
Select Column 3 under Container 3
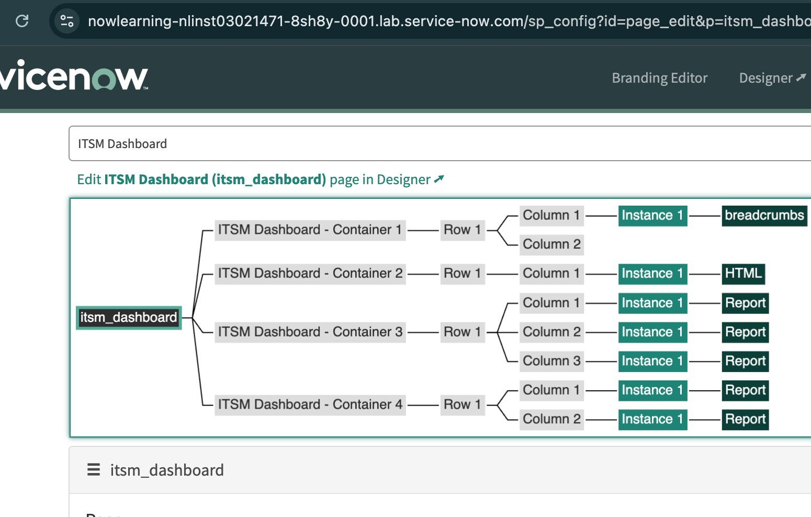point(551,361)
